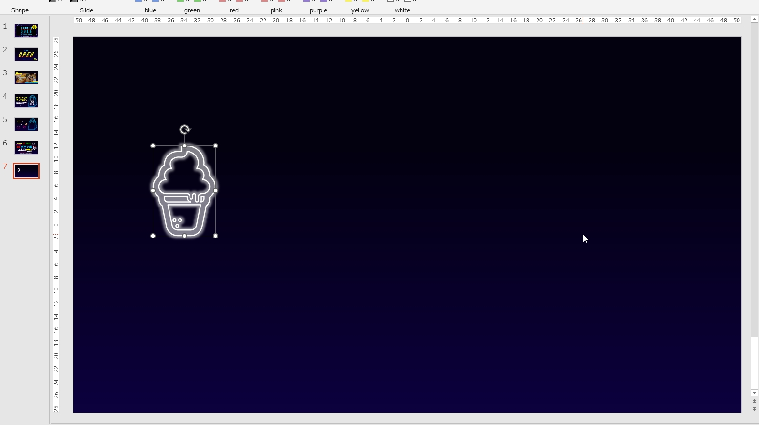This screenshot has height=425, width=759.
Task: Click the top-right corner handle of the selected shape
Action: click(216, 145)
